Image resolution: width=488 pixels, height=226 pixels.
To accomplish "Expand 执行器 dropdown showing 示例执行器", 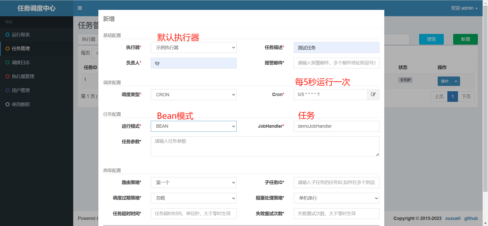I will click(194, 48).
